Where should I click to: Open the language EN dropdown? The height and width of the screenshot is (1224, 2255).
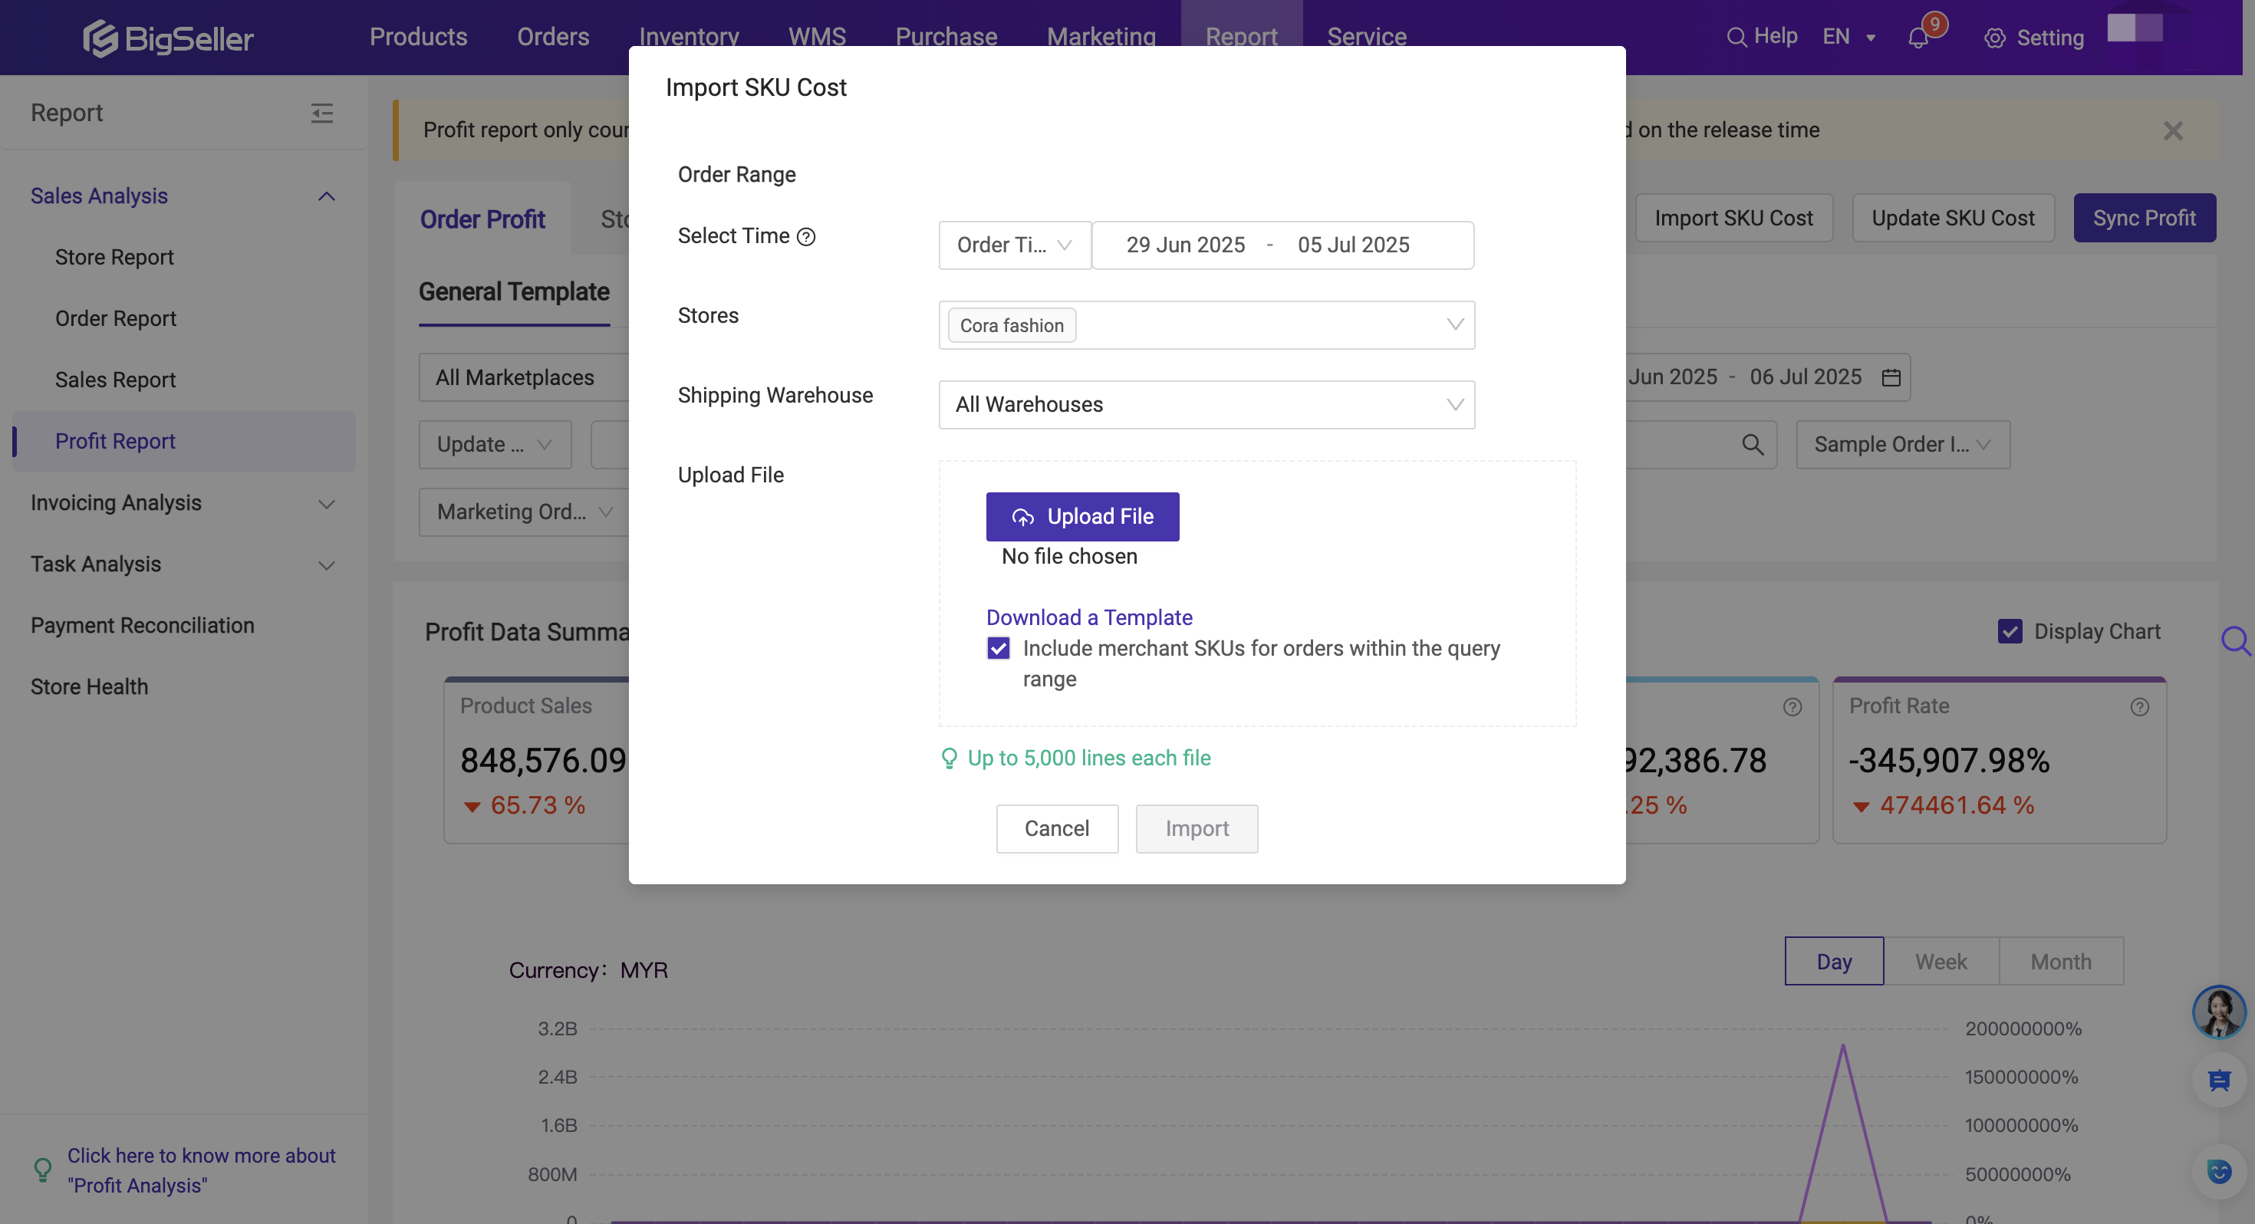(x=1848, y=37)
